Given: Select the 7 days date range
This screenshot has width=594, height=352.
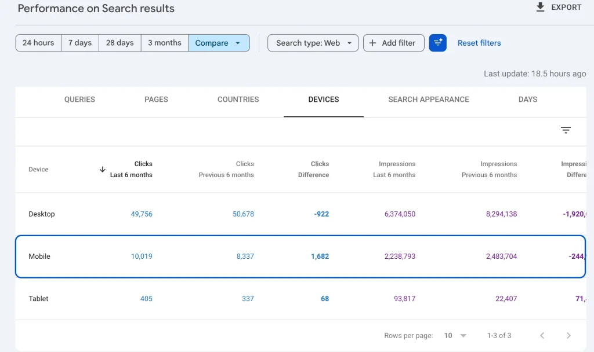Looking at the screenshot, I should click(x=80, y=43).
